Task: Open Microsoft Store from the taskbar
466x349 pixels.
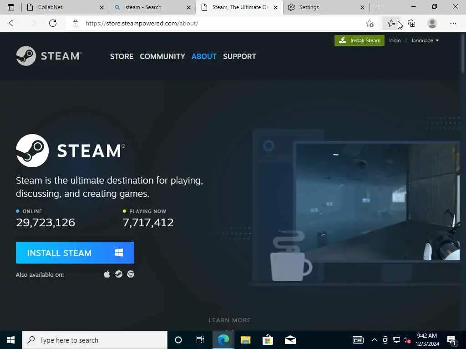Action: point(268,340)
